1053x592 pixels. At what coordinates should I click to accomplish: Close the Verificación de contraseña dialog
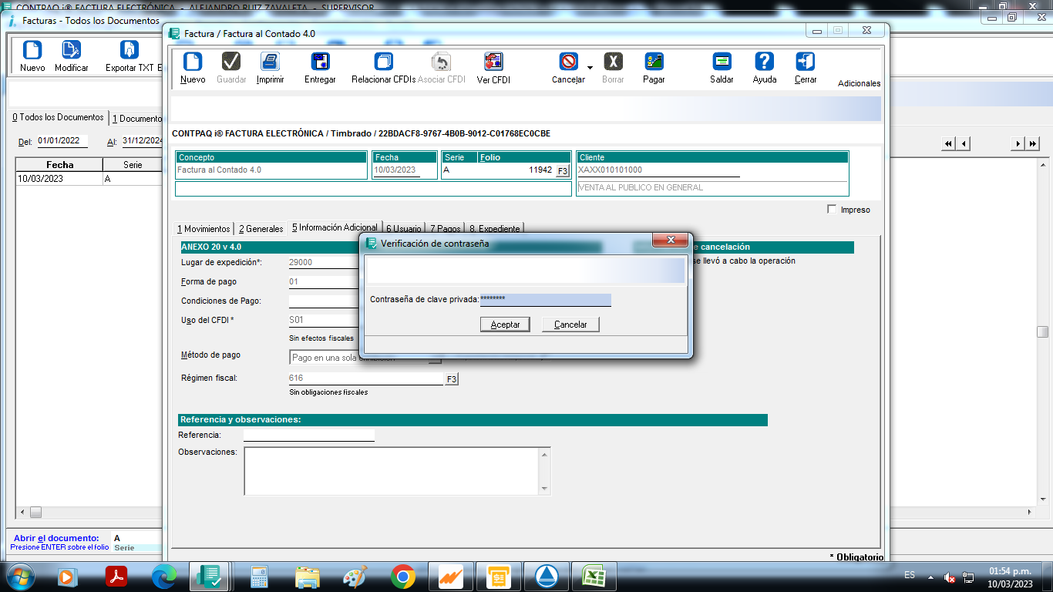click(670, 240)
